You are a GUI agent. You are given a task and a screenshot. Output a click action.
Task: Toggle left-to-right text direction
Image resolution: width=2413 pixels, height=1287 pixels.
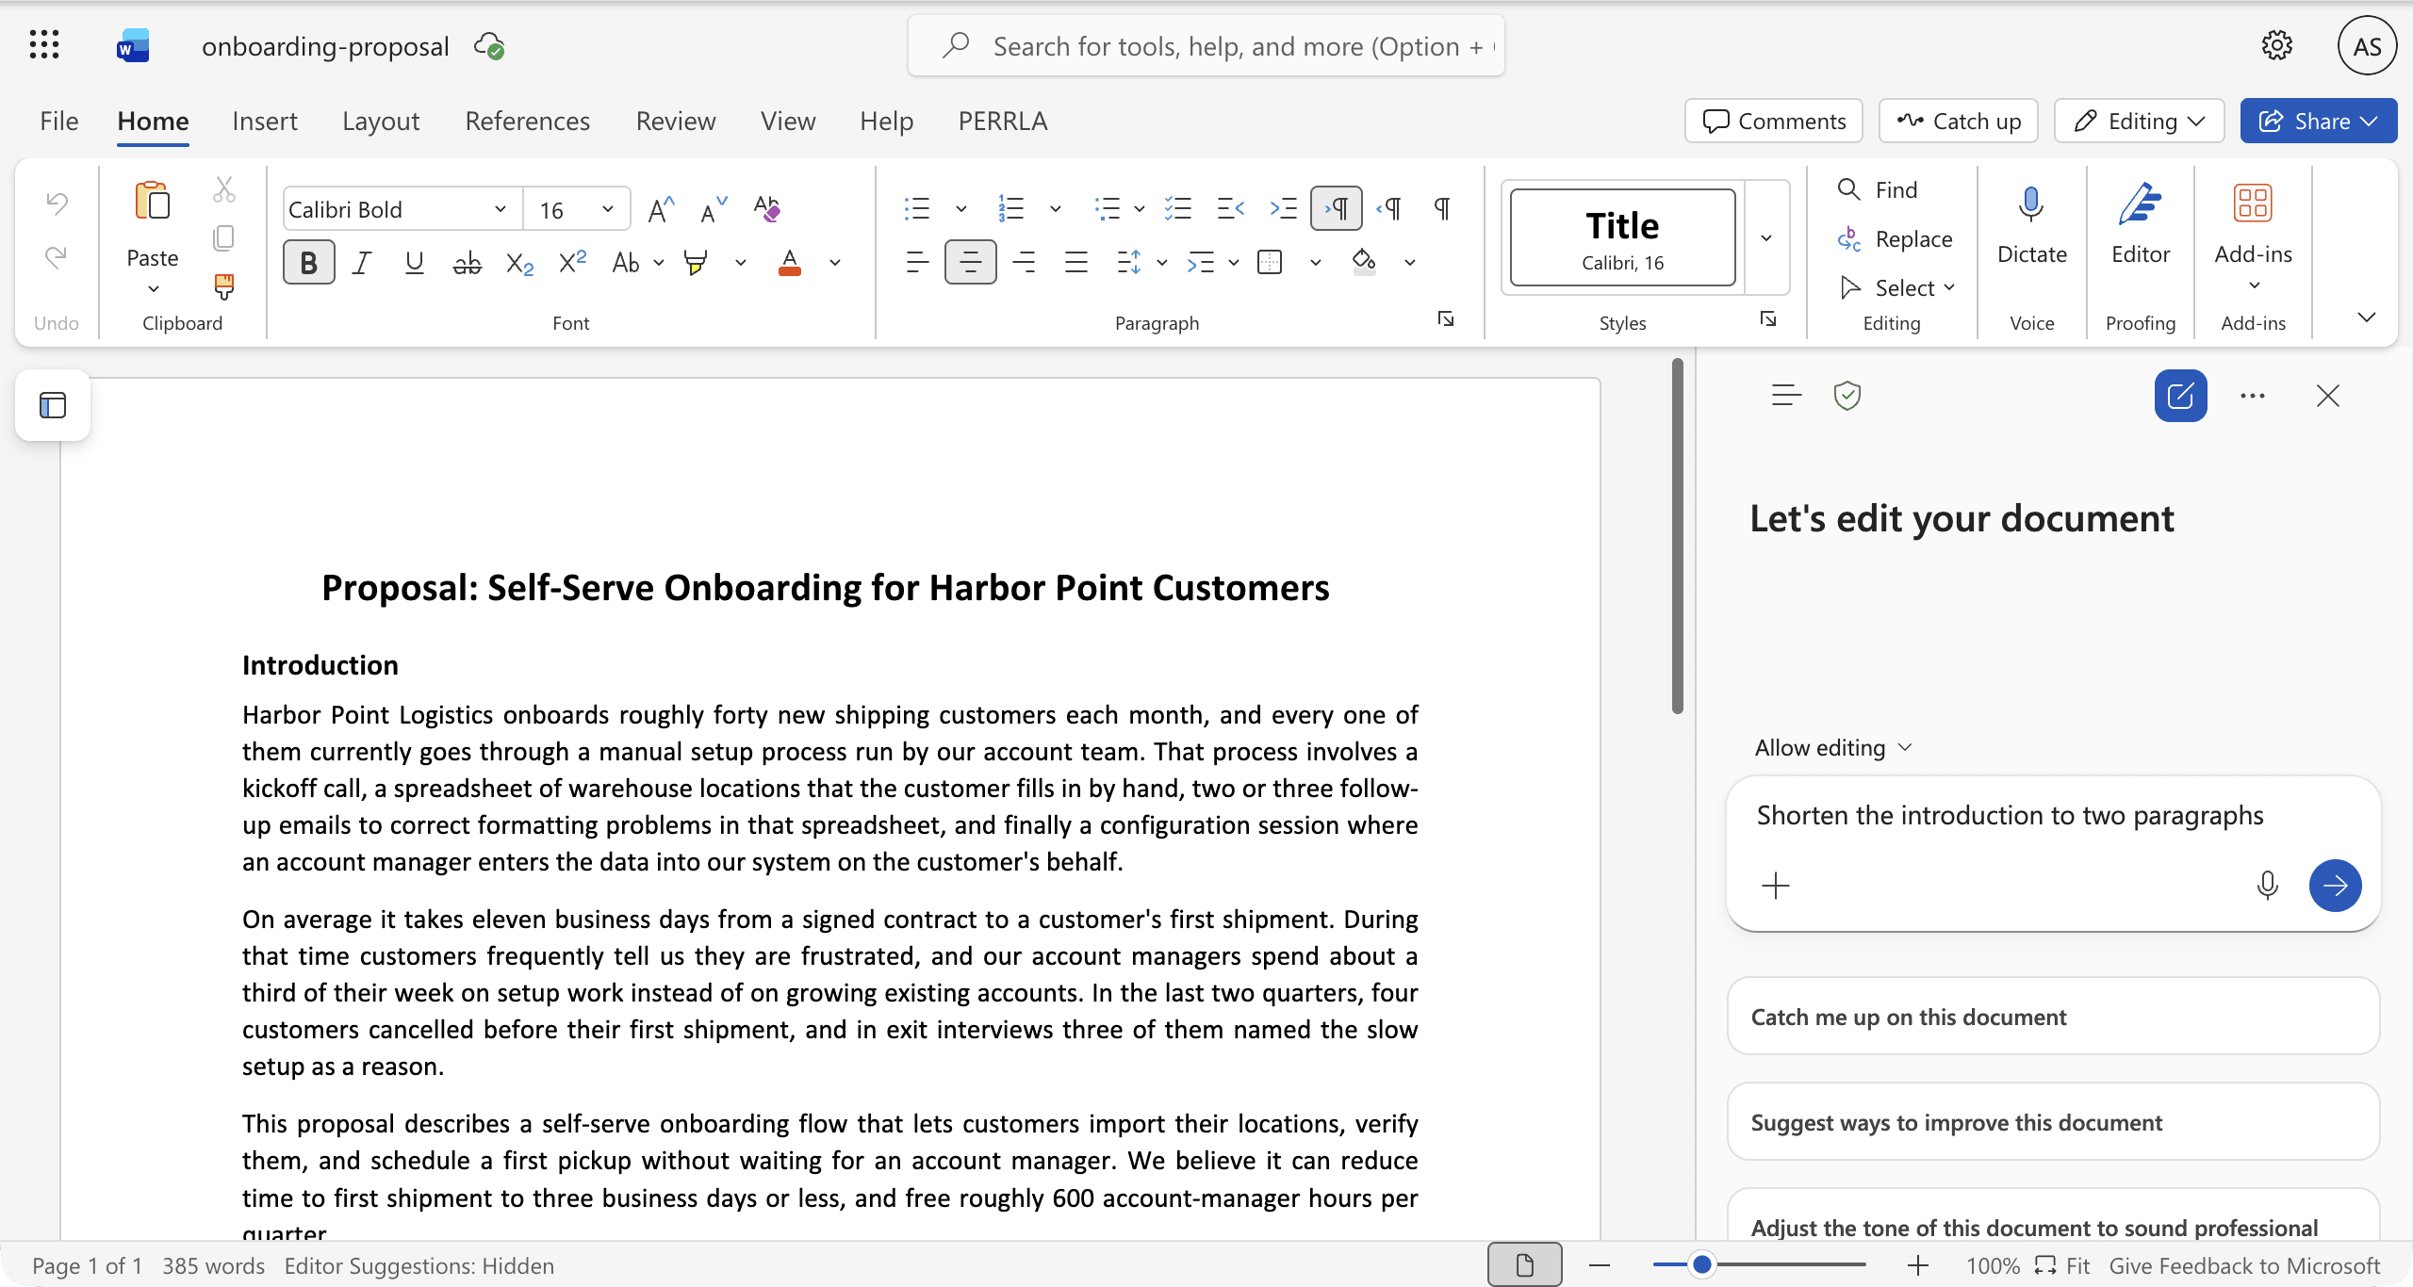(1337, 208)
